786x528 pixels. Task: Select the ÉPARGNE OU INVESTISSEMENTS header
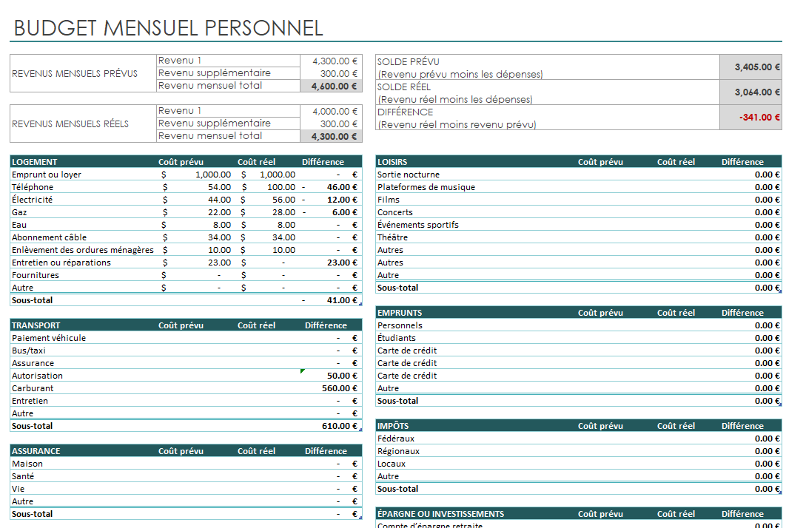[440, 514]
